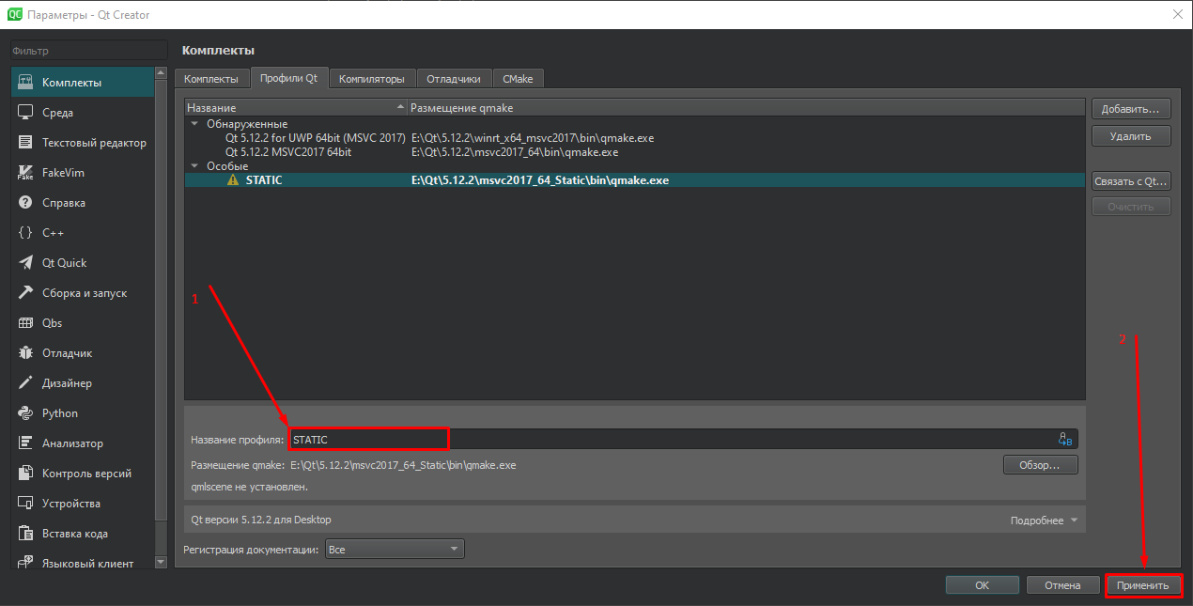This screenshot has height=606, width=1193.
Task: Click the Добавить... button
Action: (x=1131, y=109)
